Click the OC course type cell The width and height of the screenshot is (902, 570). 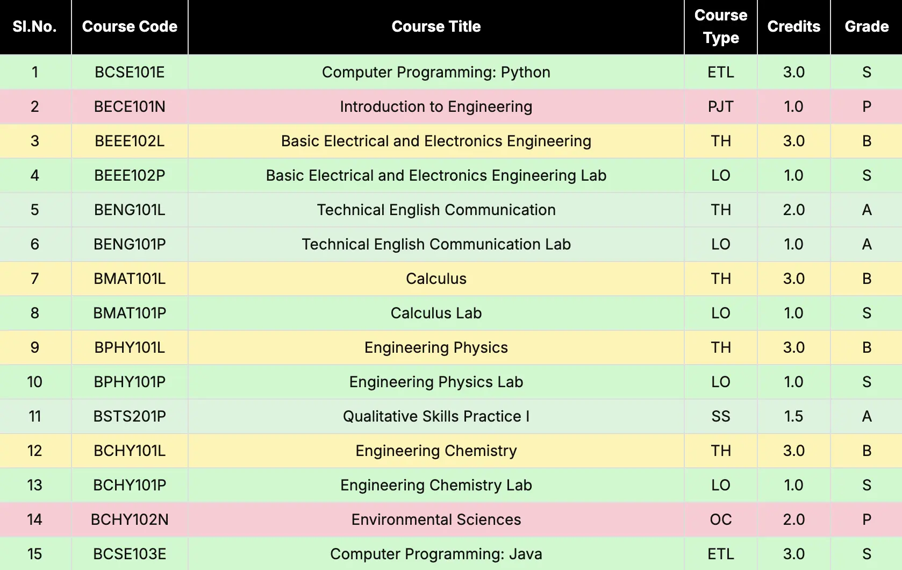[720, 519]
